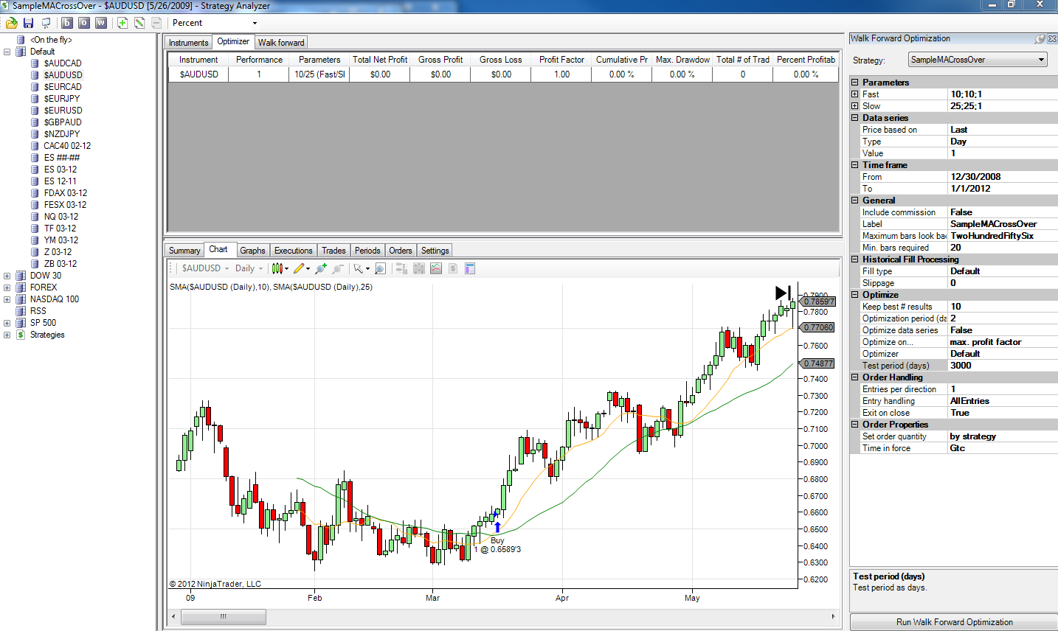
Task: Edit the Test period (days) value 3000
Action: click(1003, 366)
